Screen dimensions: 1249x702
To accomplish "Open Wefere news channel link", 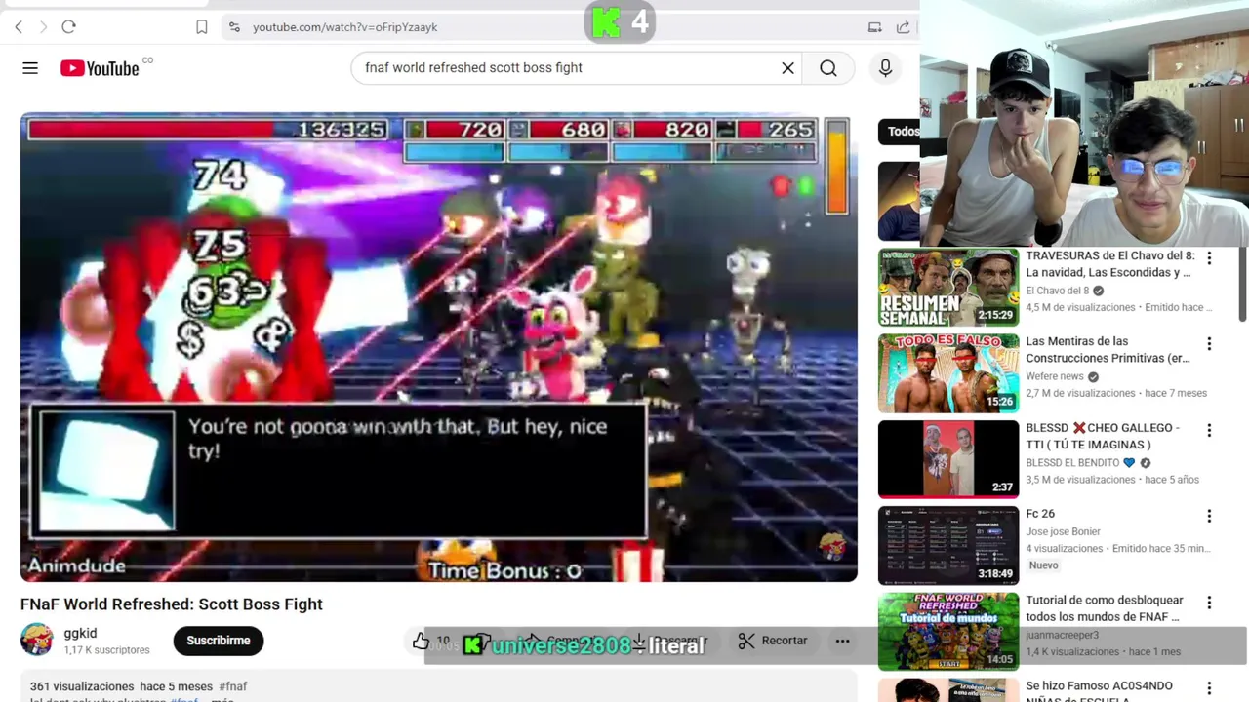I will point(1055,376).
